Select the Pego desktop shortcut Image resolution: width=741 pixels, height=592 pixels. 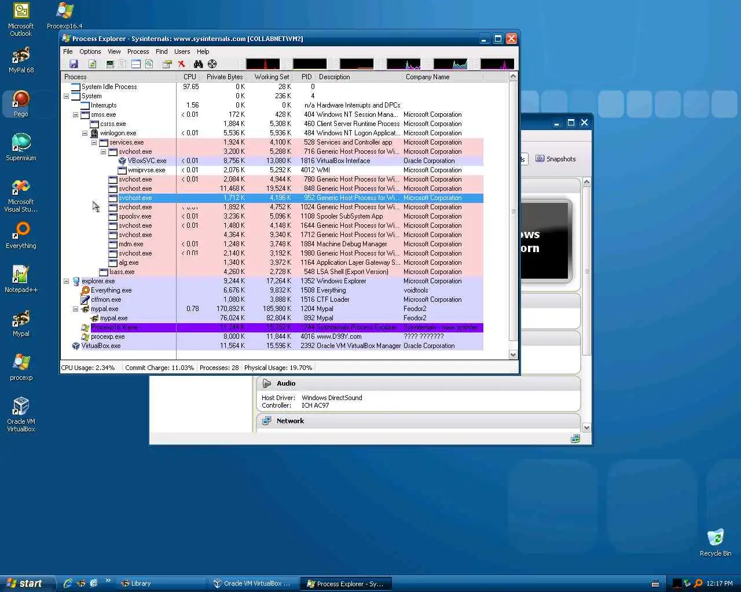click(21, 104)
